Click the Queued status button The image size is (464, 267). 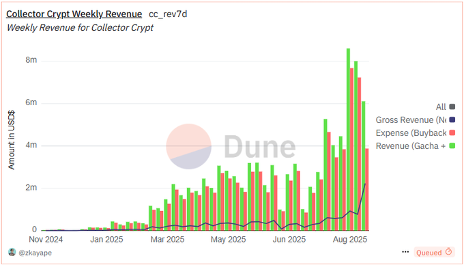click(x=434, y=253)
